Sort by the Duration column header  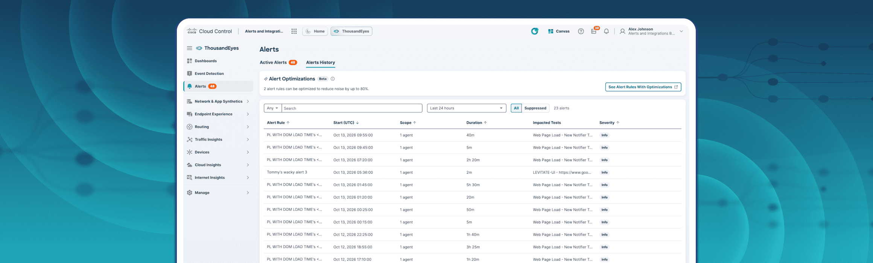click(476, 123)
